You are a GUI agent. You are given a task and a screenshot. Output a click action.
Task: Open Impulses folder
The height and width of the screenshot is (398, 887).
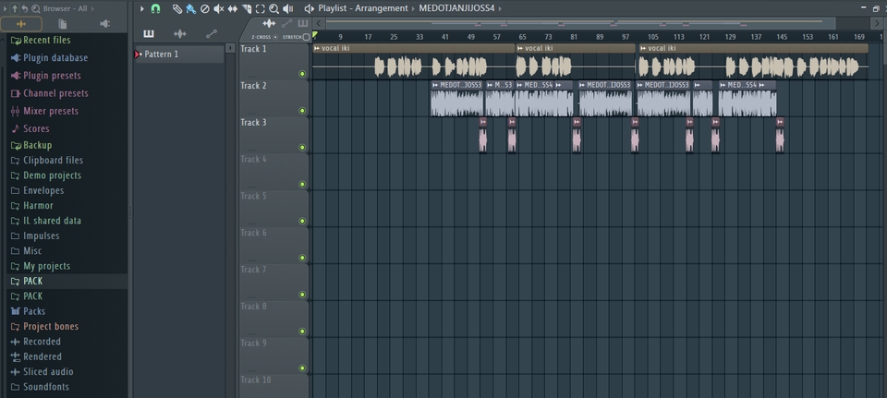tap(35, 235)
